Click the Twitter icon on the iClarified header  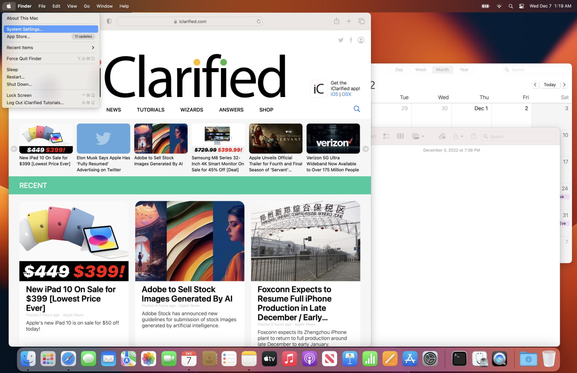pyautogui.click(x=341, y=40)
